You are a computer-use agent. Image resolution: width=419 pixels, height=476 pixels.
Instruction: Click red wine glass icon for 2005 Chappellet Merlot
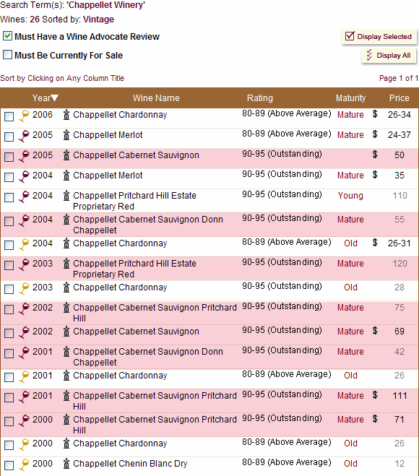[x=24, y=136]
